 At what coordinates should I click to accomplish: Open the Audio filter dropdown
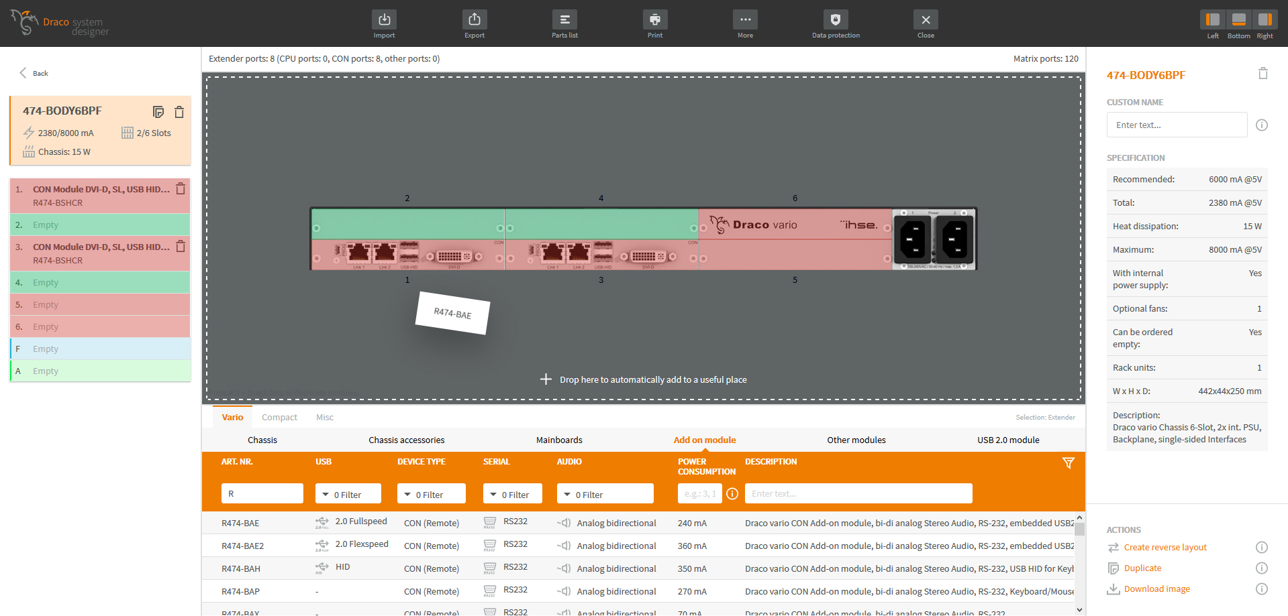tap(605, 494)
